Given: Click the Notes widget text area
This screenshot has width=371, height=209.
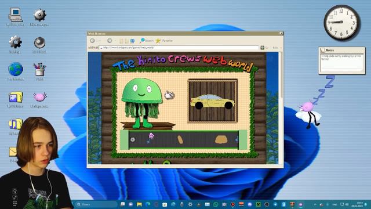Looking at the screenshot, I should 341,63.
